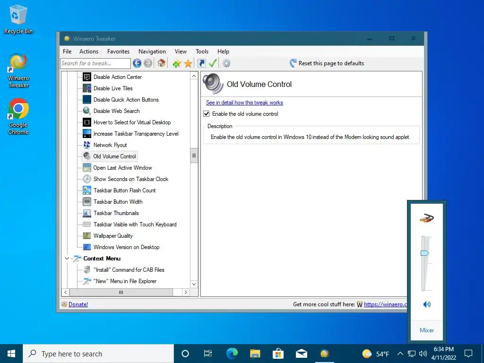Open the winaero website link in the status bar
This screenshot has height=363, width=484.
tap(385, 304)
